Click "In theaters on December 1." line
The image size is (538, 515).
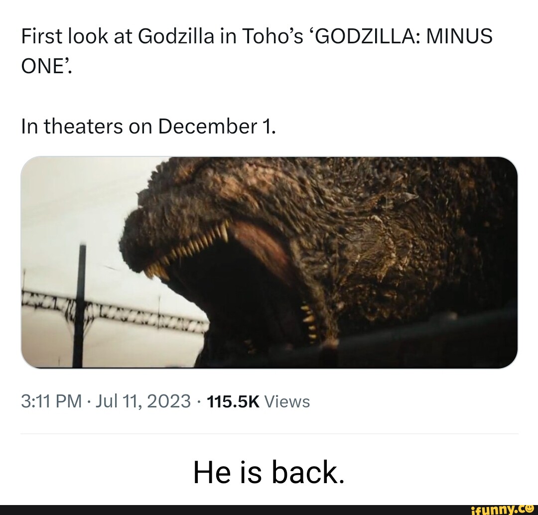point(148,127)
